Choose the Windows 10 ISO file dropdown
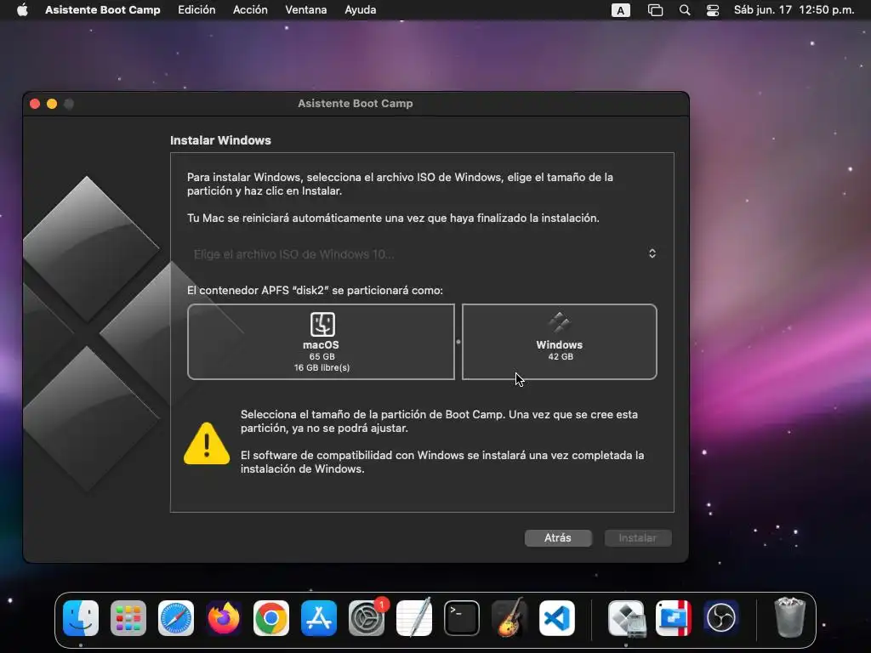 [424, 253]
